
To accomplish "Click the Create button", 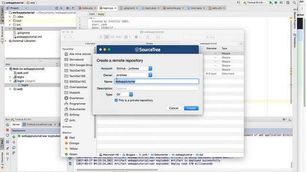I will 191,108.
